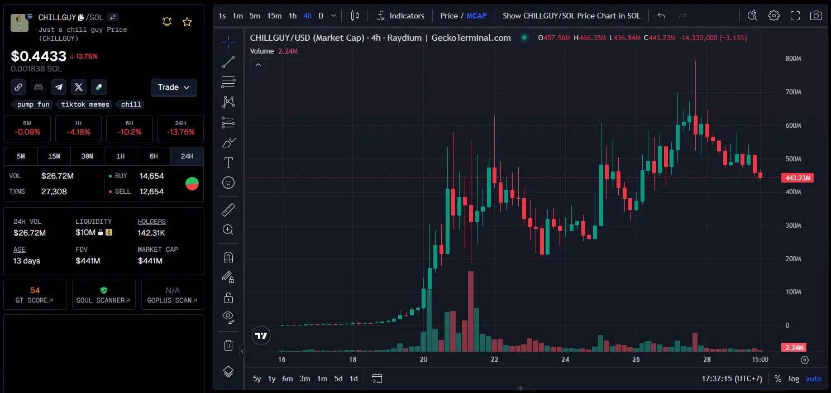
Task: Hide all drawings with eye icon
Action: point(228,317)
